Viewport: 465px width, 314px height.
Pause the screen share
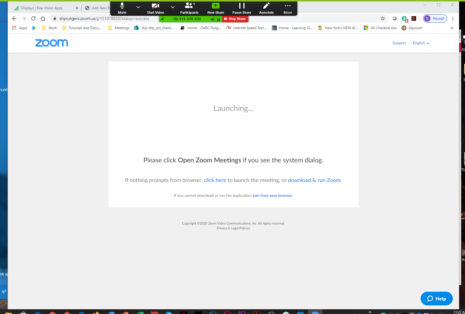coord(242,8)
